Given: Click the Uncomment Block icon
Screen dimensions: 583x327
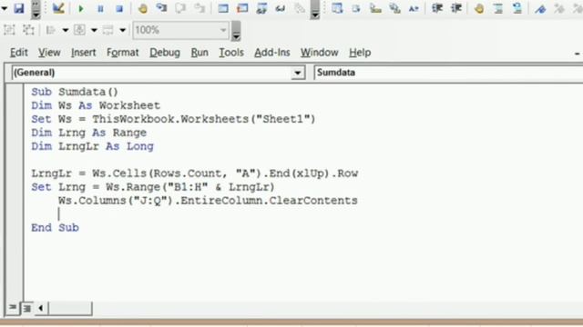Looking at the screenshot, I should [x=517, y=8].
